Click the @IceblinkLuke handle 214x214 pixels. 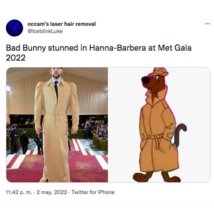click(x=45, y=31)
